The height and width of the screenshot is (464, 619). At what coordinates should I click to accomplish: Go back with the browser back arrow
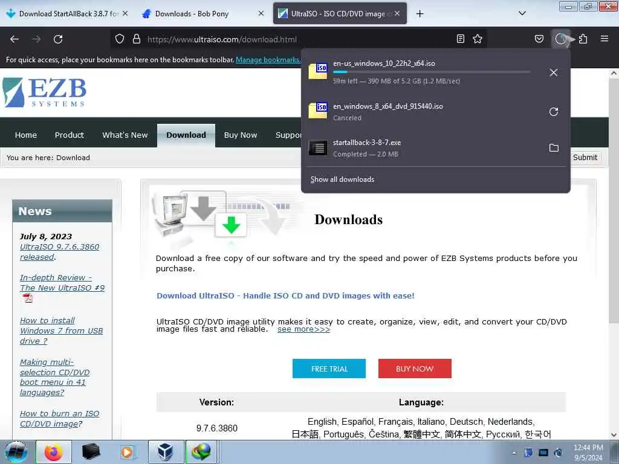click(x=15, y=39)
